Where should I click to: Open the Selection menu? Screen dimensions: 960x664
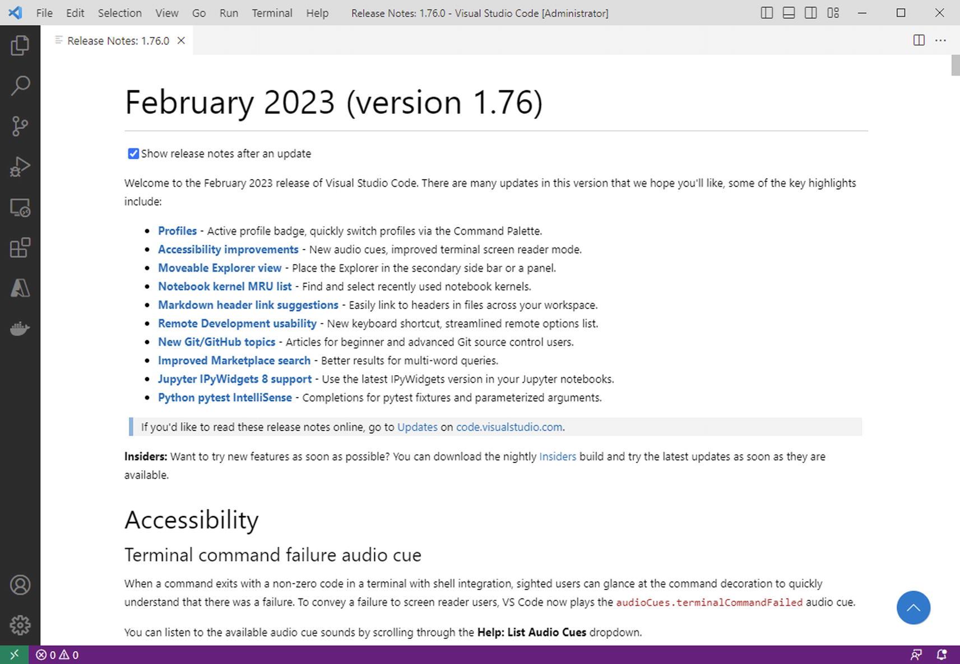(120, 13)
